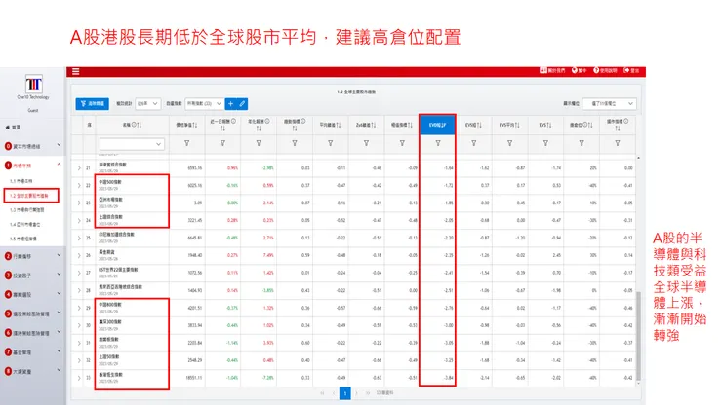Expand sidebar section number 2
The width and height of the screenshot is (722, 405).
pos(32,256)
